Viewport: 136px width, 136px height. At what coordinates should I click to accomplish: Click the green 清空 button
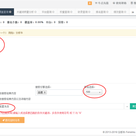133,106
